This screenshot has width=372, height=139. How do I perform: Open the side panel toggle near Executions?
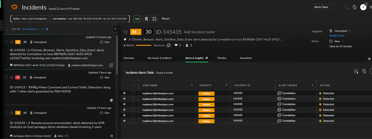[369, 59]
